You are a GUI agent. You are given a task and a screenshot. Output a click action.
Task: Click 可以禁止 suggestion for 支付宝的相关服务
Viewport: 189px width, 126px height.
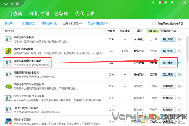(139, 39)
